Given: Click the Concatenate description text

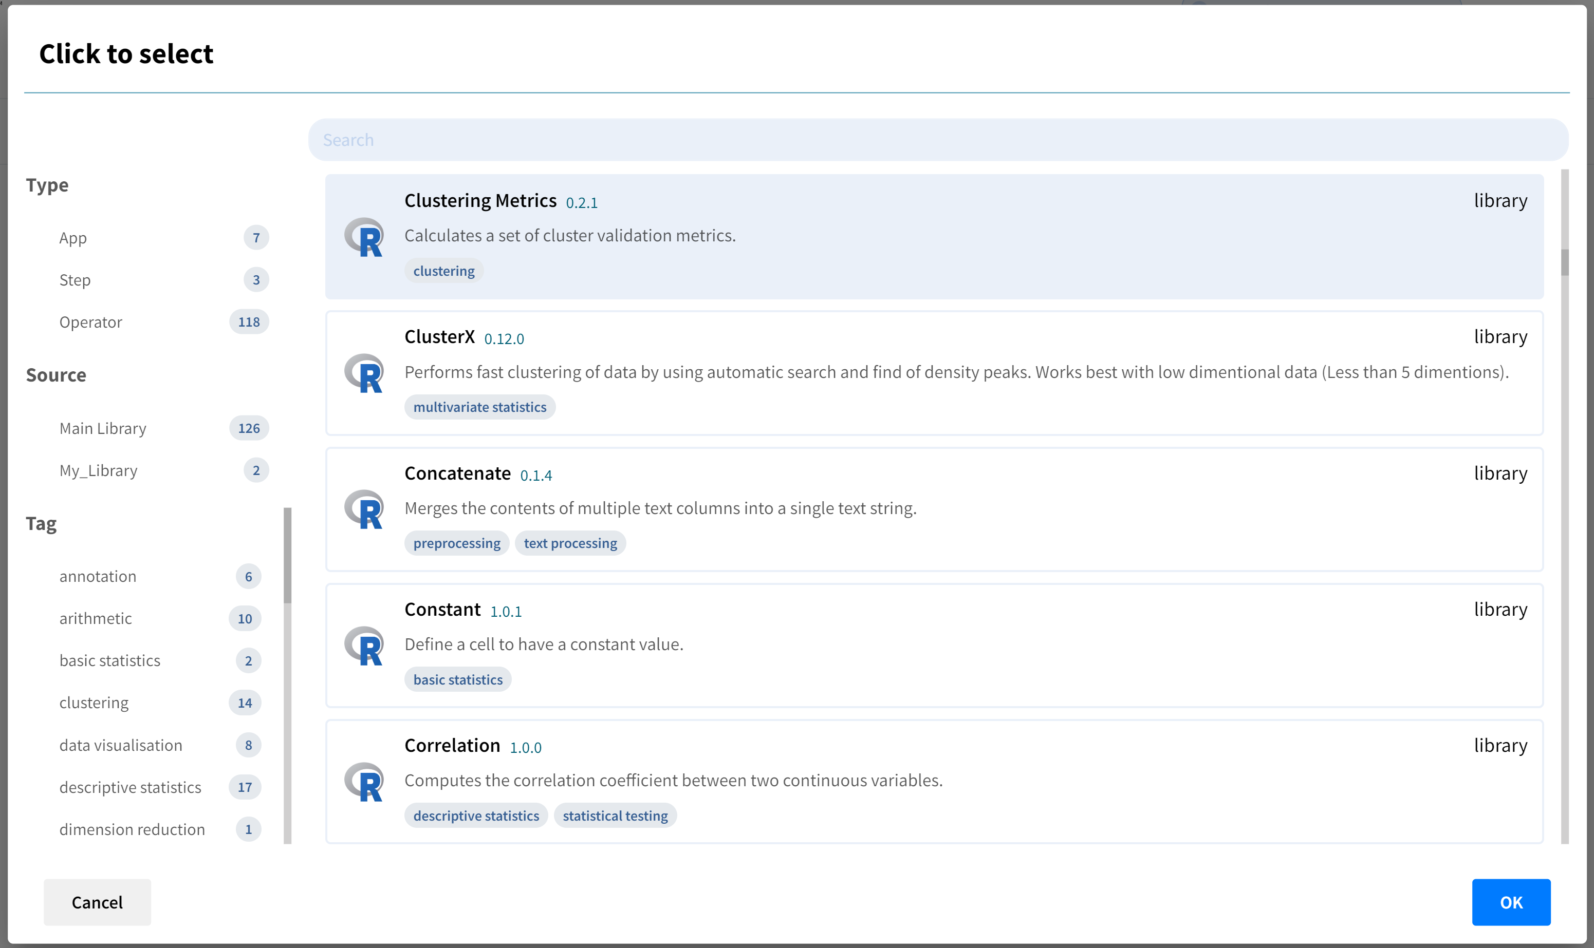Looking at the screenshot, I should (661, 508).
